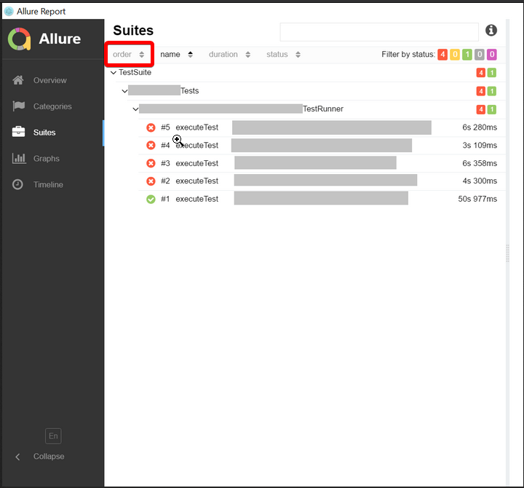Viewport: 524px width, 488px height.
Task: Open test #2 executeTest
Action: (x=322, y=181)
